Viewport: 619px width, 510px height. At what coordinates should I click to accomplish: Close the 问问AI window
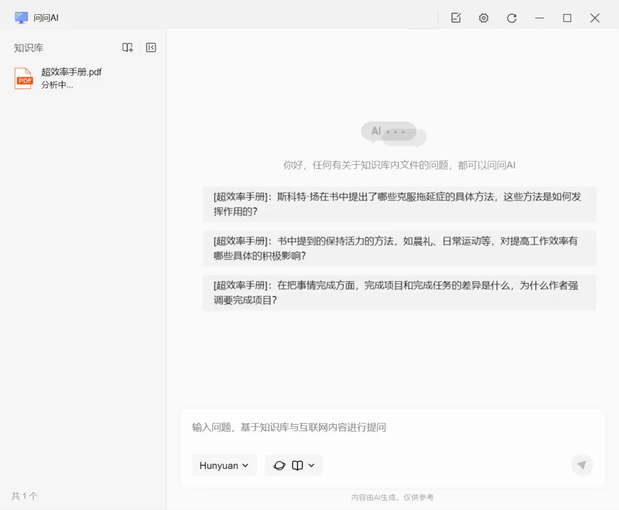594,18
